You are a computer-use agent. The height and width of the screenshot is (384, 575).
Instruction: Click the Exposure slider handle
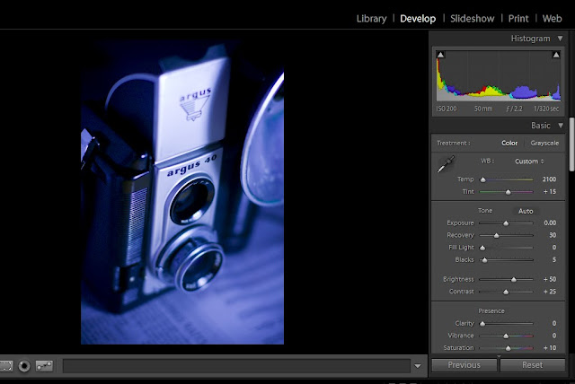(506, 223)
